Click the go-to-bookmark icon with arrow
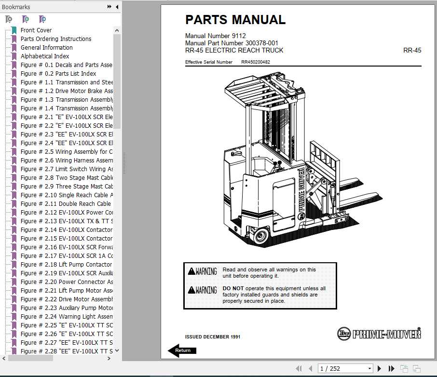Screen dimensions: 437x377 tap(42, 19)
